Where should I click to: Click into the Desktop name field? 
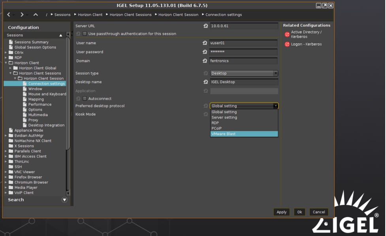click(x=244, y=82)
